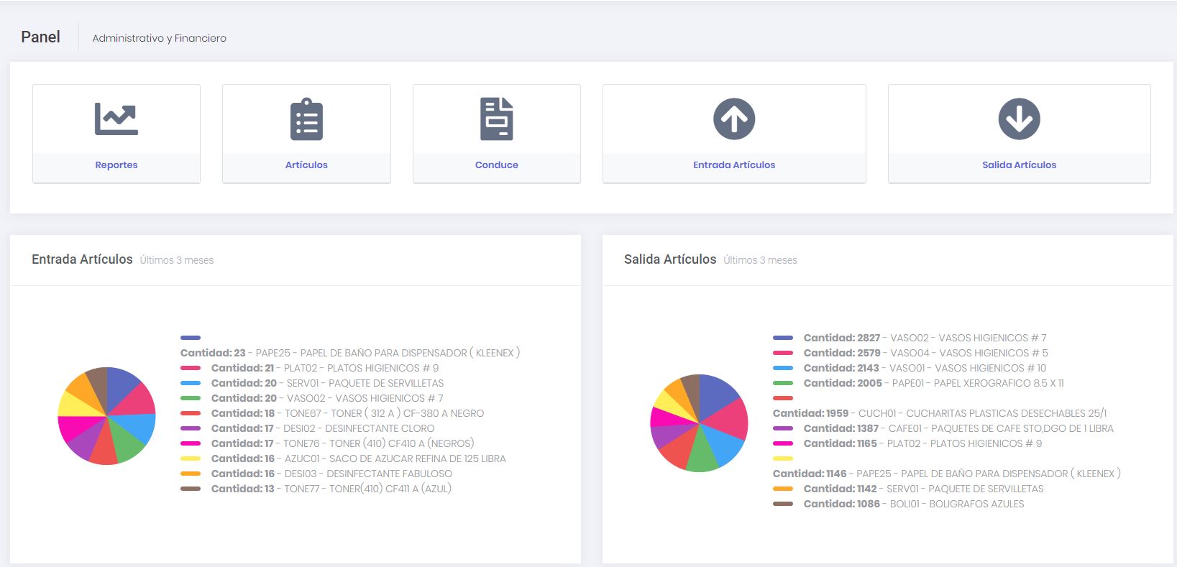This screenshot has width=1177, height=567.
Task: Click brown swatch for BOLI01 legend entry
Action: [783, 504]
